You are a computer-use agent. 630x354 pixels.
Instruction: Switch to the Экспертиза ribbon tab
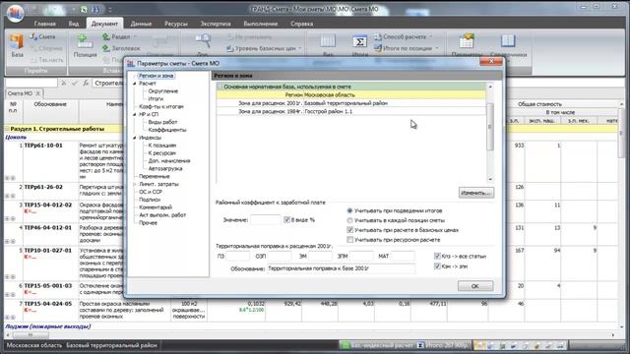click(x=216, y=24)
